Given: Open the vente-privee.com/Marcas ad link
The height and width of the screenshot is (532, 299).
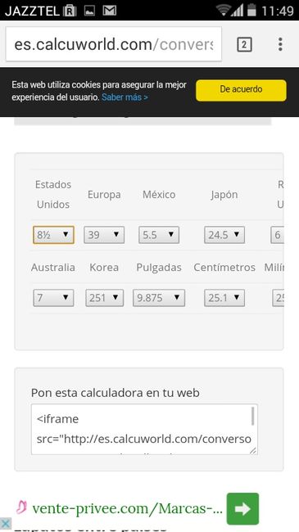Looking at the screenshot, I should [x=128, y=508].
